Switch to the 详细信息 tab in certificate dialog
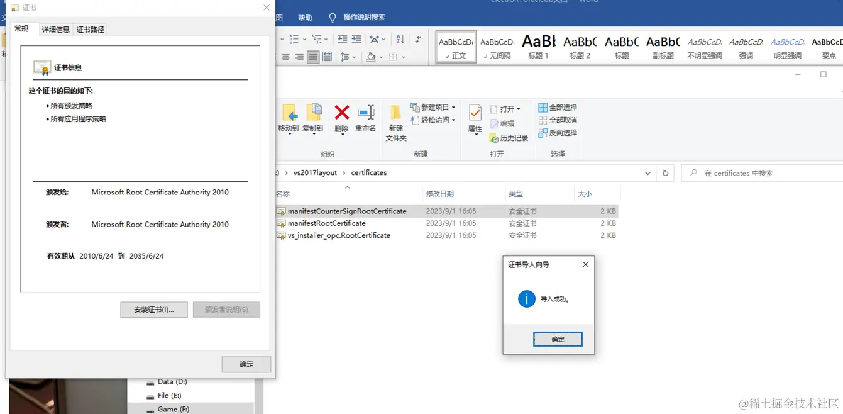843x414 pixels. pyautogui.click(x=56, y=30)
